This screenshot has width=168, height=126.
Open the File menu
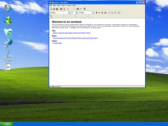[51, 6]
